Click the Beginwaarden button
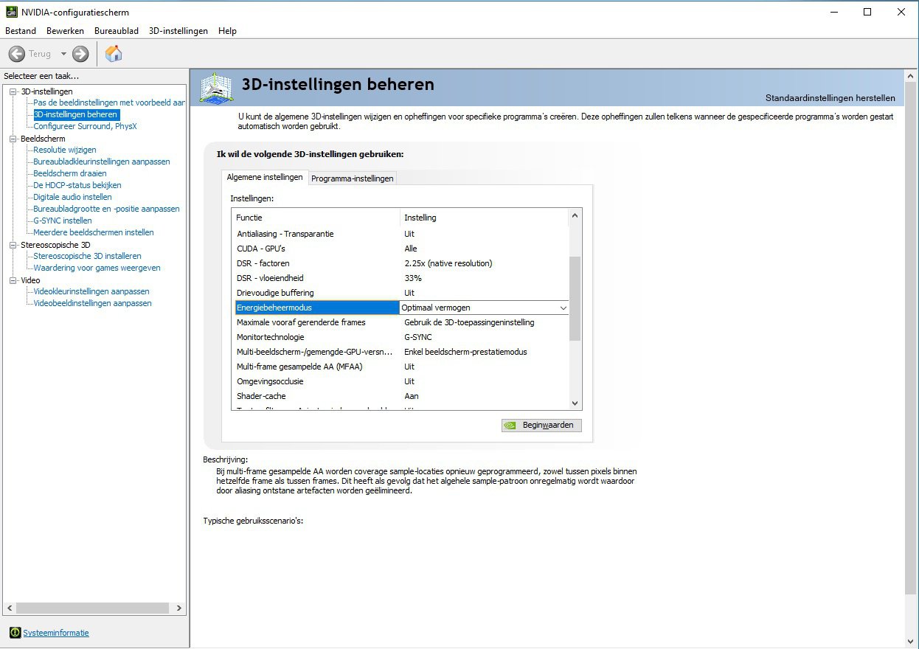Viewport: 919px width, 649px height. (542, 426)
